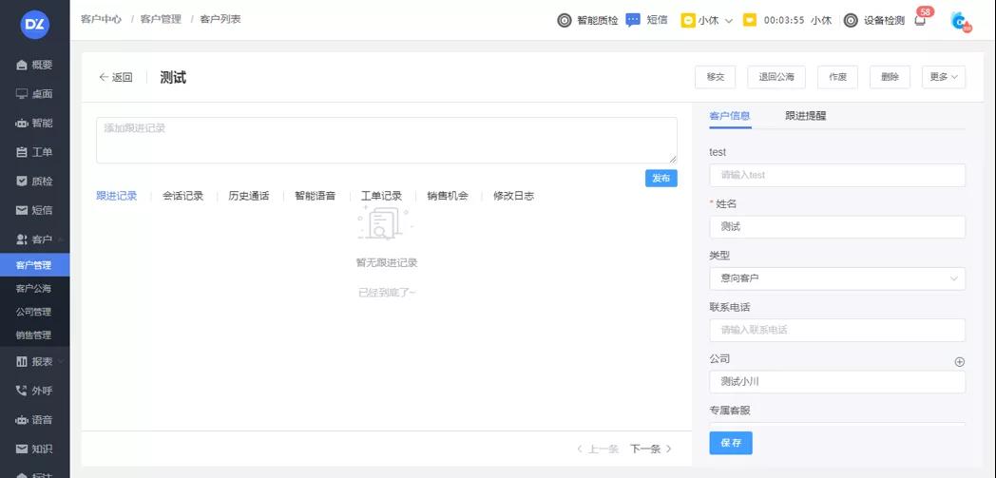Click the plus icon beside 公司 field
Image resolution: width=996 pixels, height=478 pixels.
959,361
